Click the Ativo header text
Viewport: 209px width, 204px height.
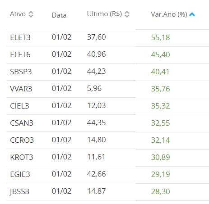tap(18, 14)
